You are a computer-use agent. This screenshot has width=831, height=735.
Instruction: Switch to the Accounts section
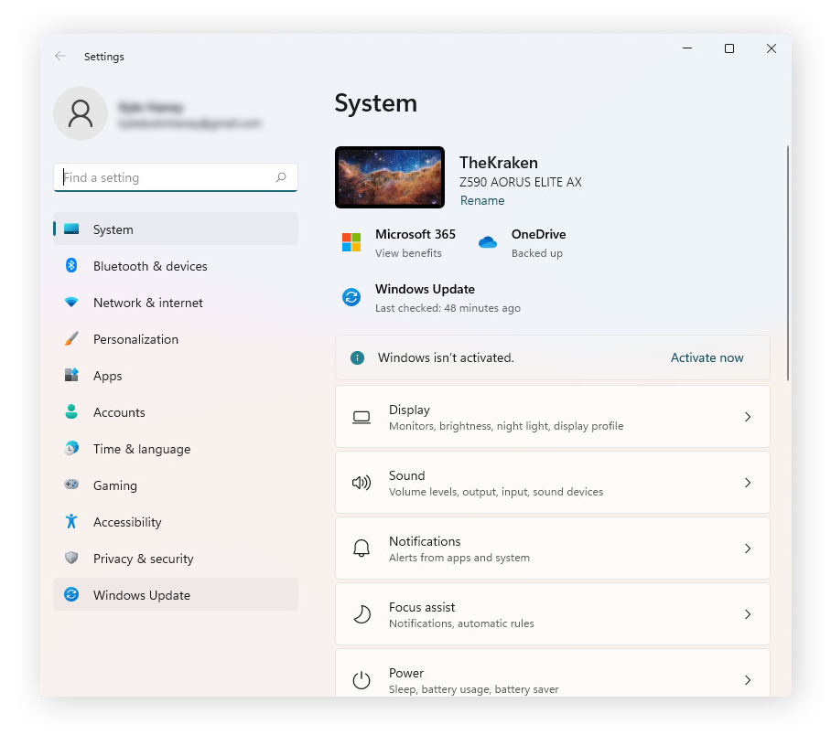point(119,412)
